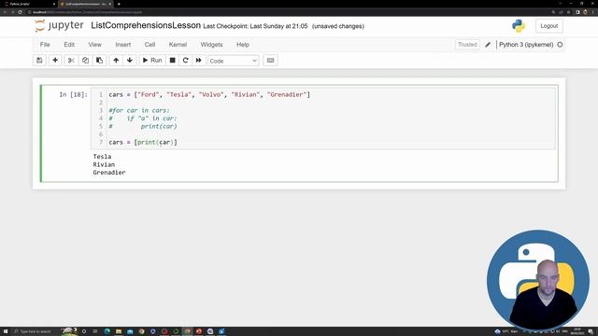Click the browser address bar
This screenshot has width=598, height=336.
pos(286,12)
